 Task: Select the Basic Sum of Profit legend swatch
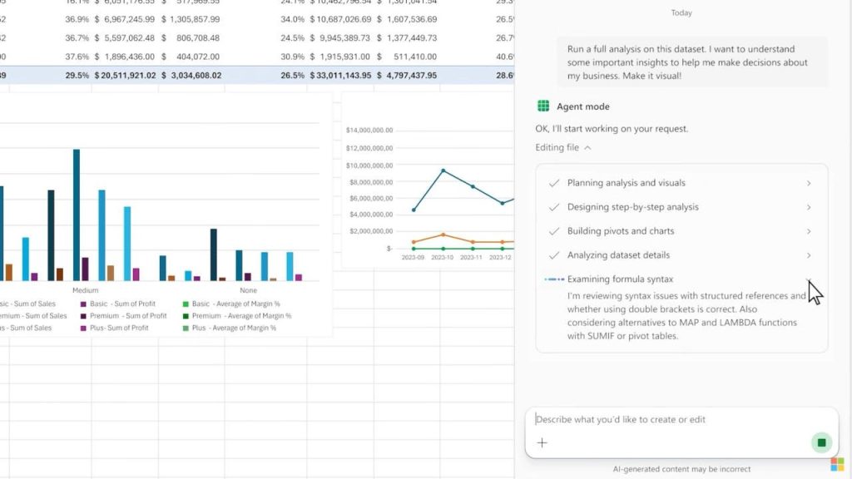coord(83,304)
